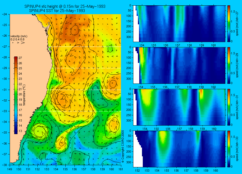
Task: Click the 'speed (m/s) lat=-31' color bar label
Action: pos(237,107)
